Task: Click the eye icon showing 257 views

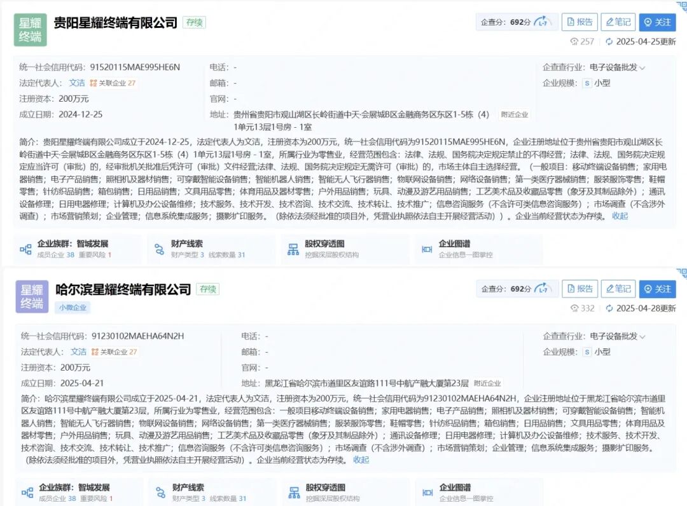Action: (x=576, y=41)
